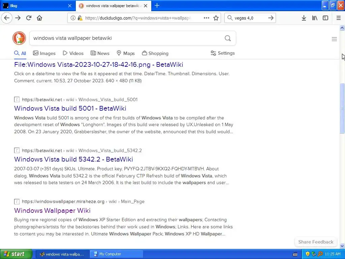Image resolution: width=345 pixels, height=259 pixels.
Task: Open the DuckDuckGo side menu
Action: point(334,39)
